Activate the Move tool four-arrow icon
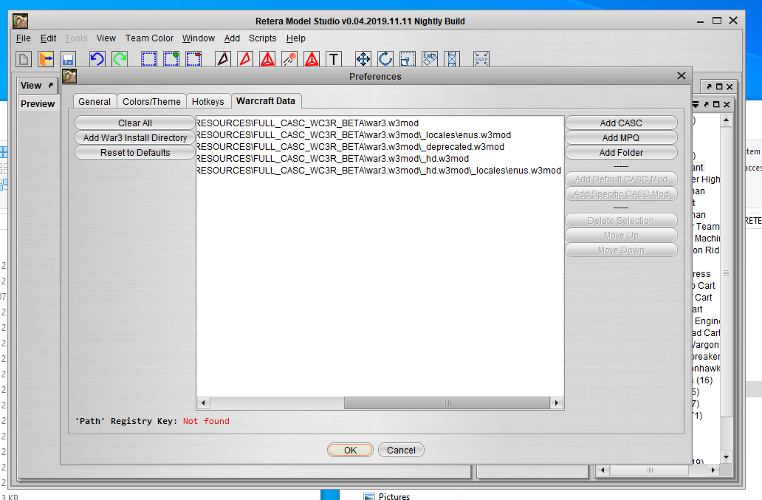The height and width of the screenshot is (500, 762). click(363, 59)
